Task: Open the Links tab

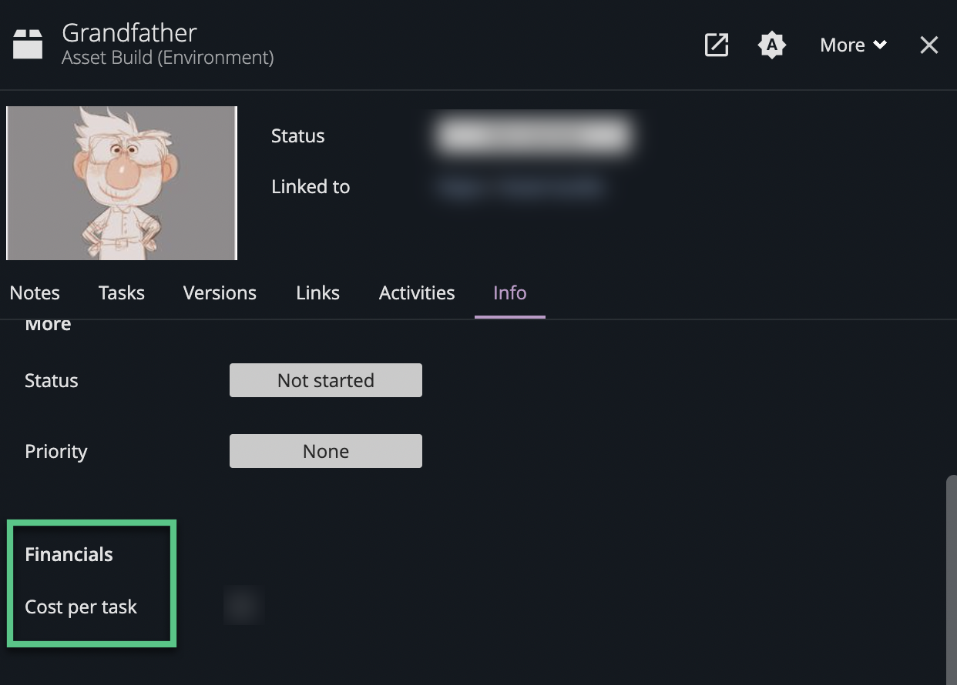Action: 317,292
